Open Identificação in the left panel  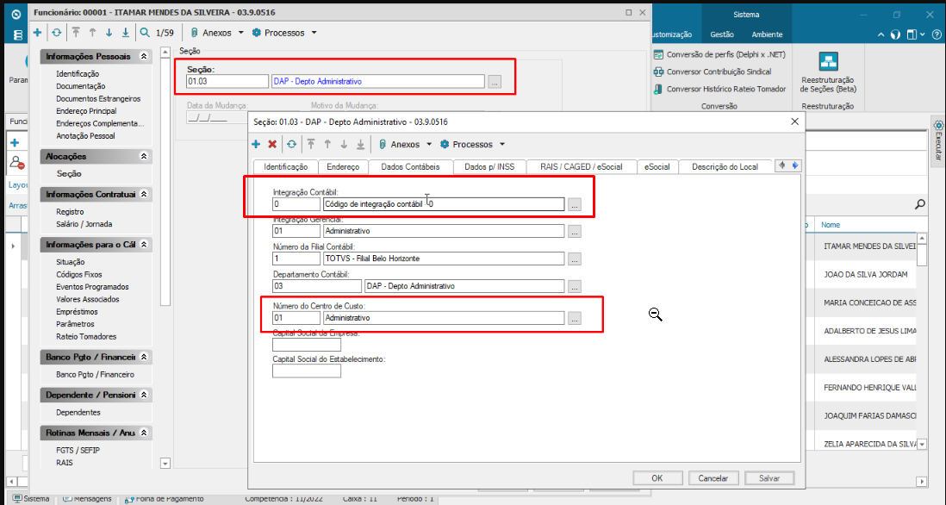(x=78, y=73)
